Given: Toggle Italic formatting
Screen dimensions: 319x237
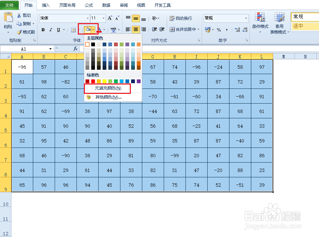Looking at the screenshot, I should 51,29.
